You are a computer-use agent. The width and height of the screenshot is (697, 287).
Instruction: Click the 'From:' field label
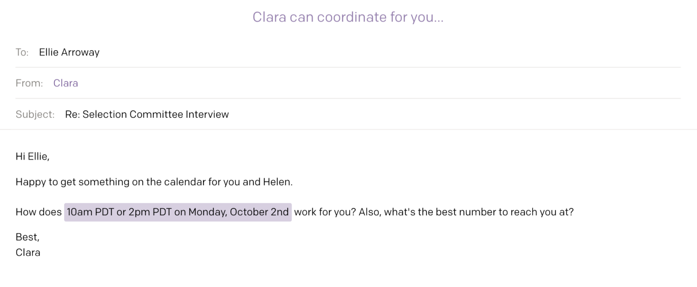click(x=29, y=83)
